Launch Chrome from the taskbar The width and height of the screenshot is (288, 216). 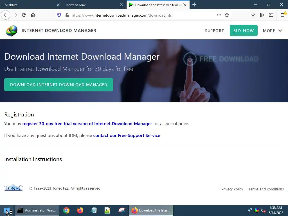[x=66, y=210]
